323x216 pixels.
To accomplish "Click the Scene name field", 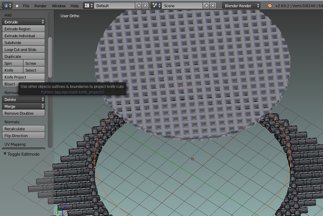I will click(182, 6).
